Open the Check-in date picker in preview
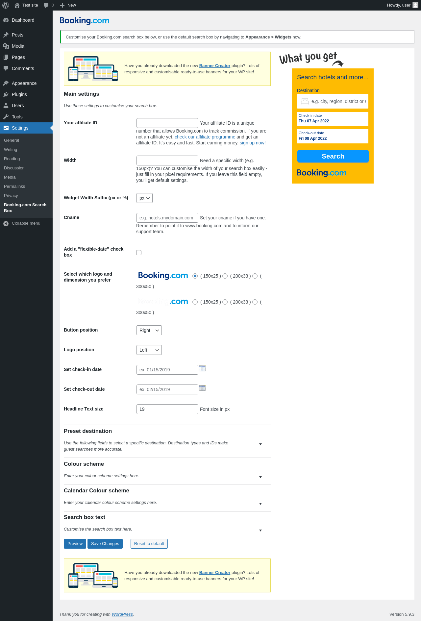This screenshot has width=421, height=621. (x=333, y=119)
